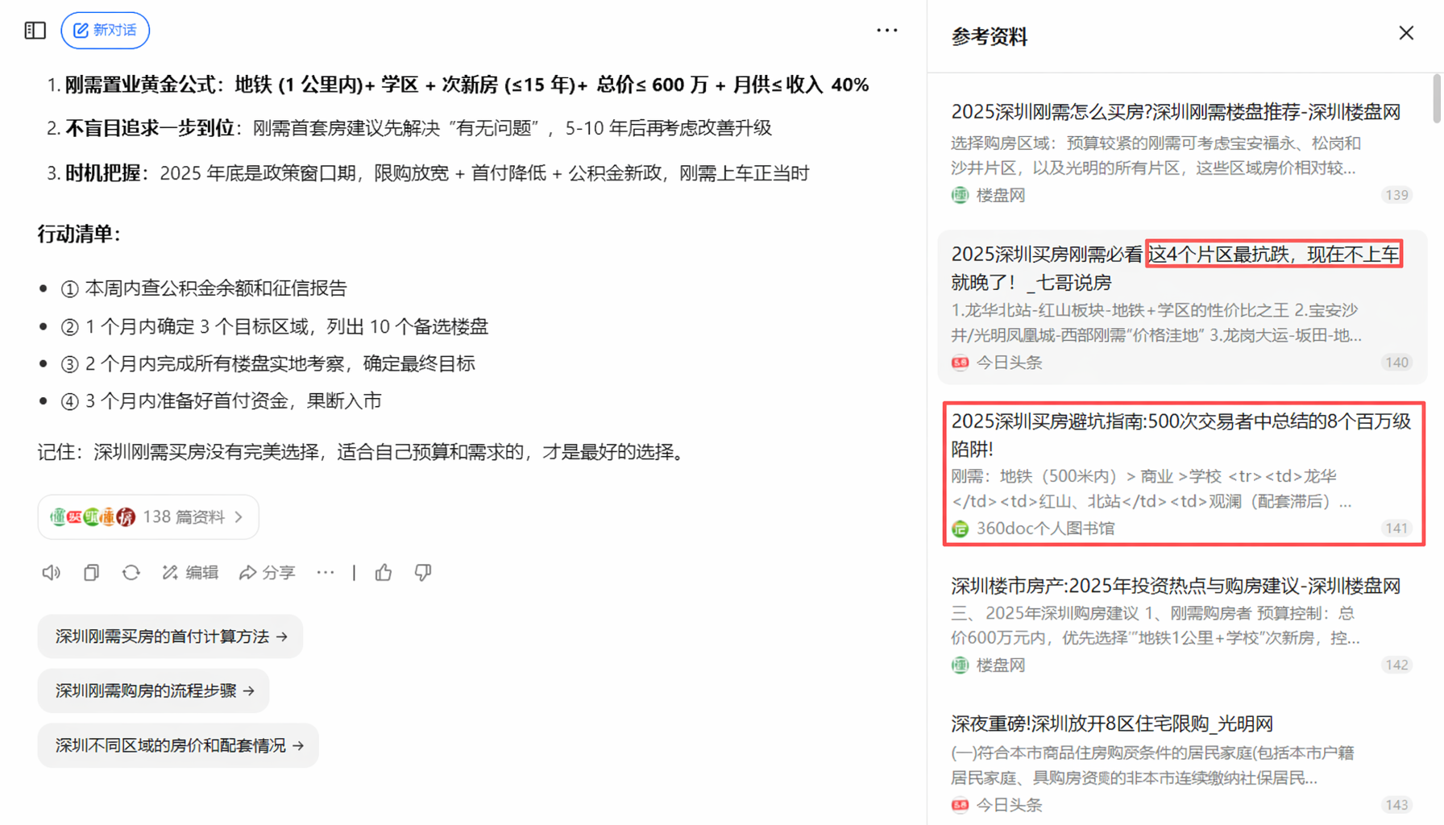Viewport: 1444px width, 825px height.
Task: Click the 行动清单 heading
Action: tap(79, 234)
